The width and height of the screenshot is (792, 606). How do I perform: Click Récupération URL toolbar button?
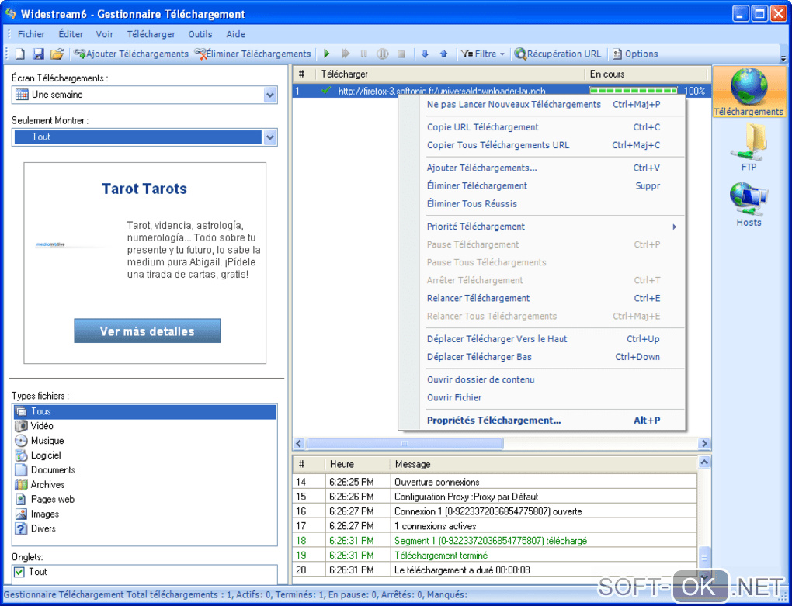[558, 54]
